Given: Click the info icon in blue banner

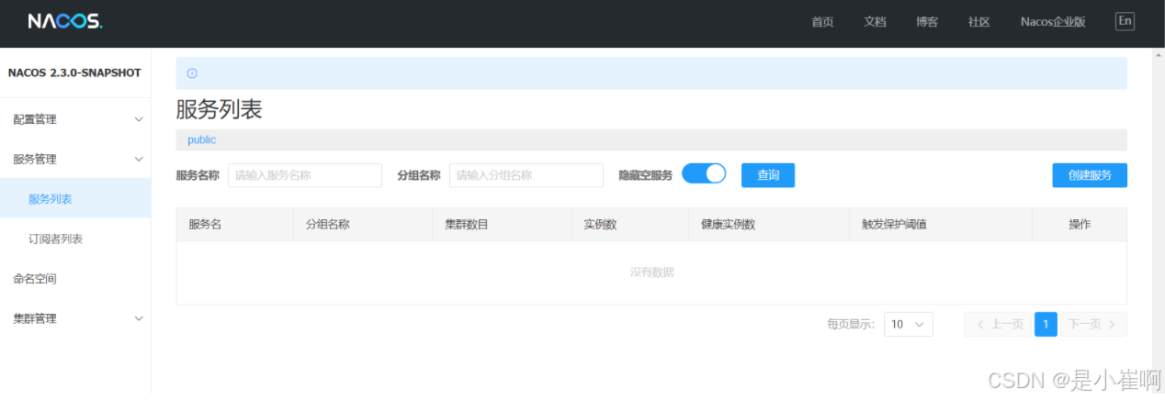Looking at the screenshot, I should 192,73.
